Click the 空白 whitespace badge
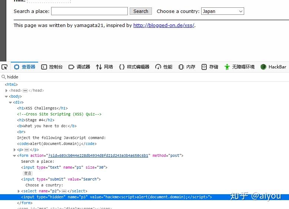289x209 pixels. 28,173
